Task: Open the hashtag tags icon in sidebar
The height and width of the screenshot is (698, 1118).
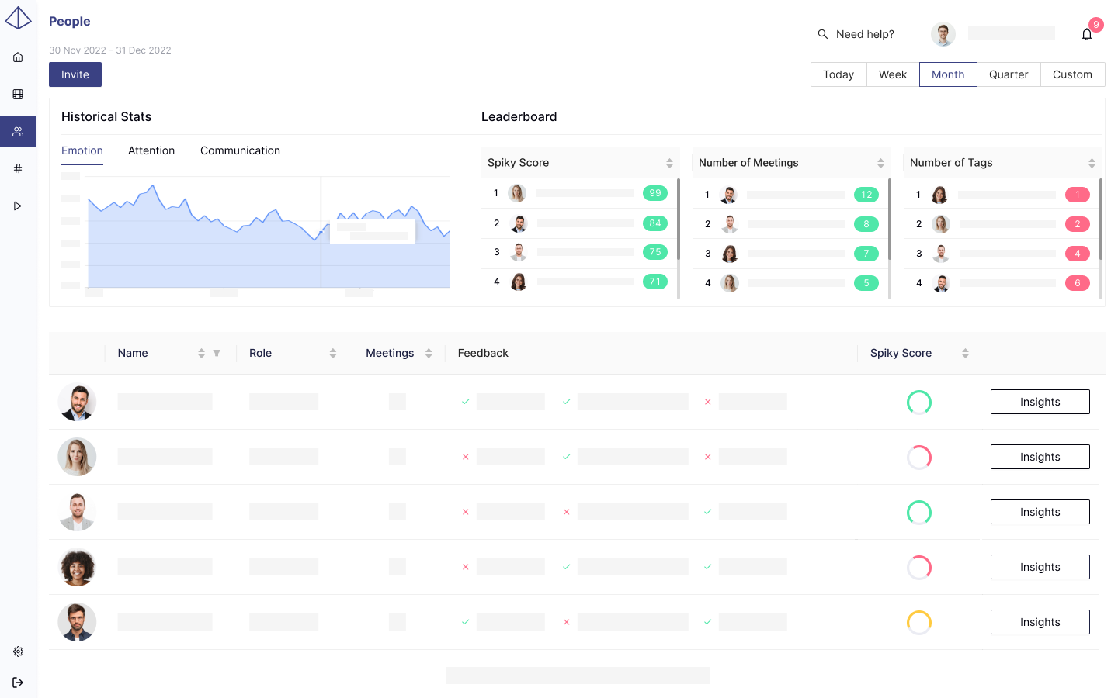Action: [18, 169]
